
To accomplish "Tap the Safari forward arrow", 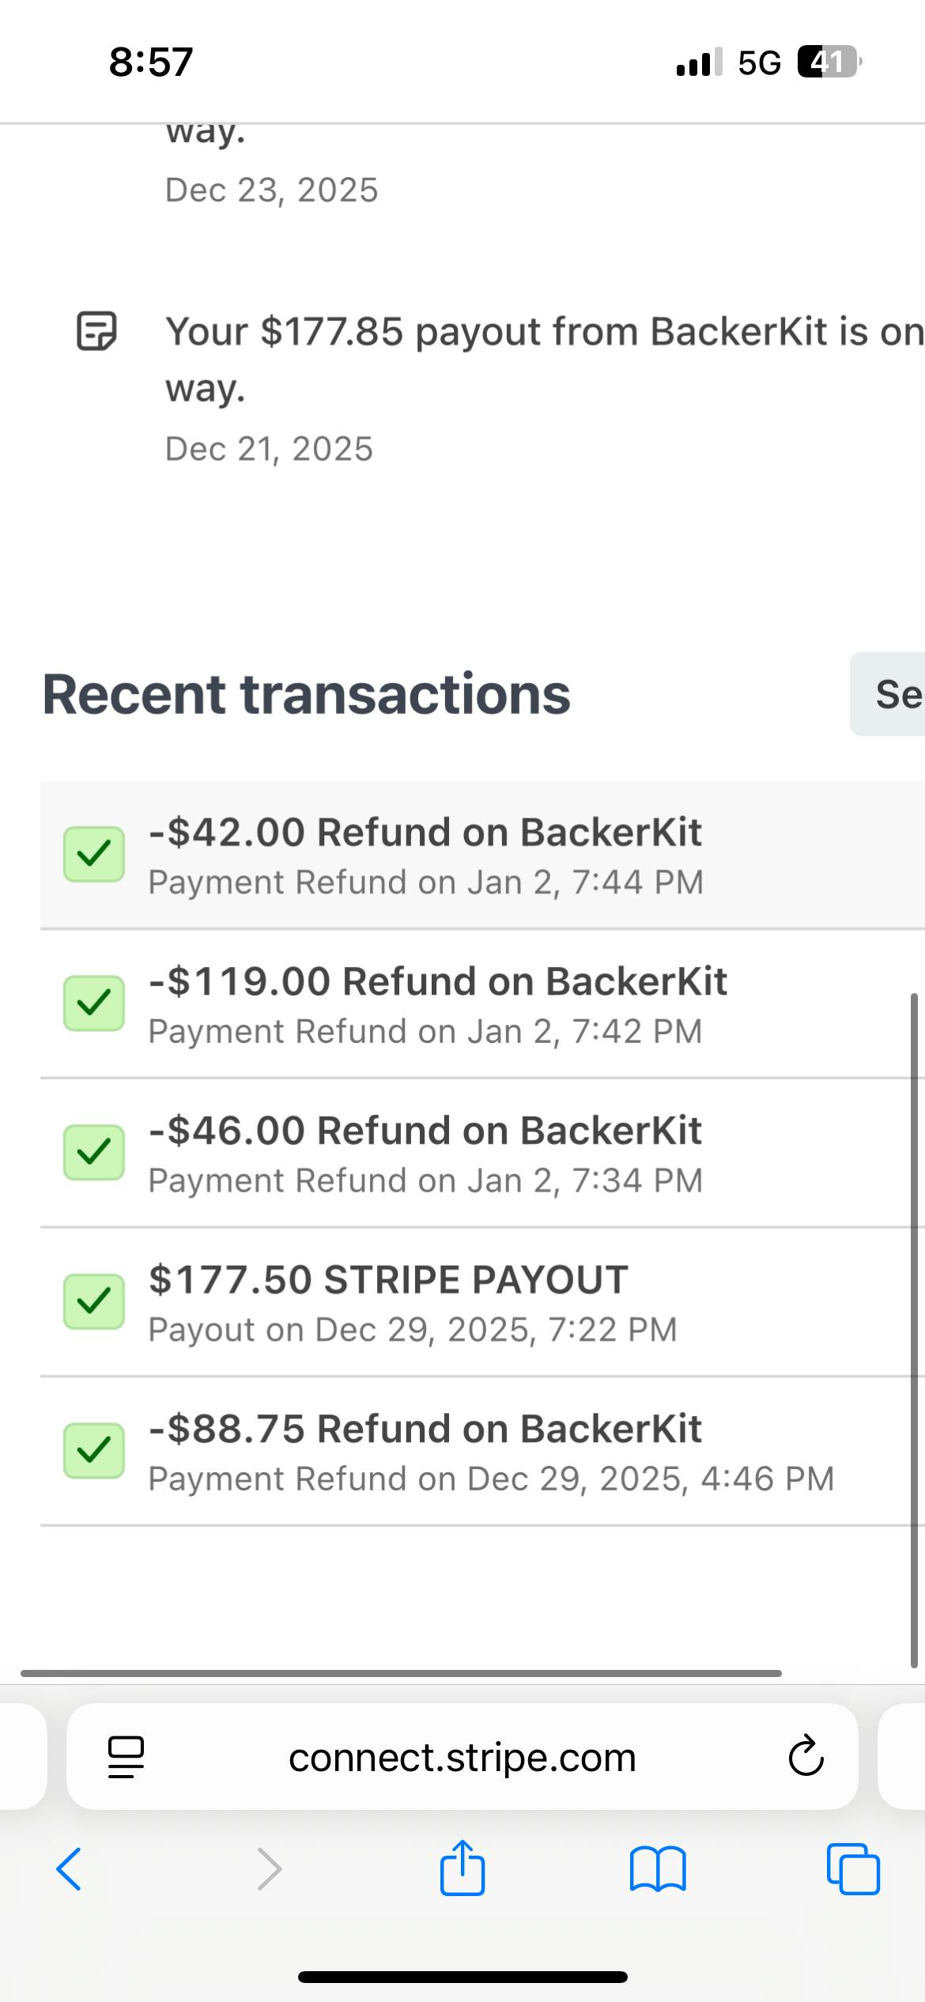I will pyautogui.click(x=269, y=1869).
